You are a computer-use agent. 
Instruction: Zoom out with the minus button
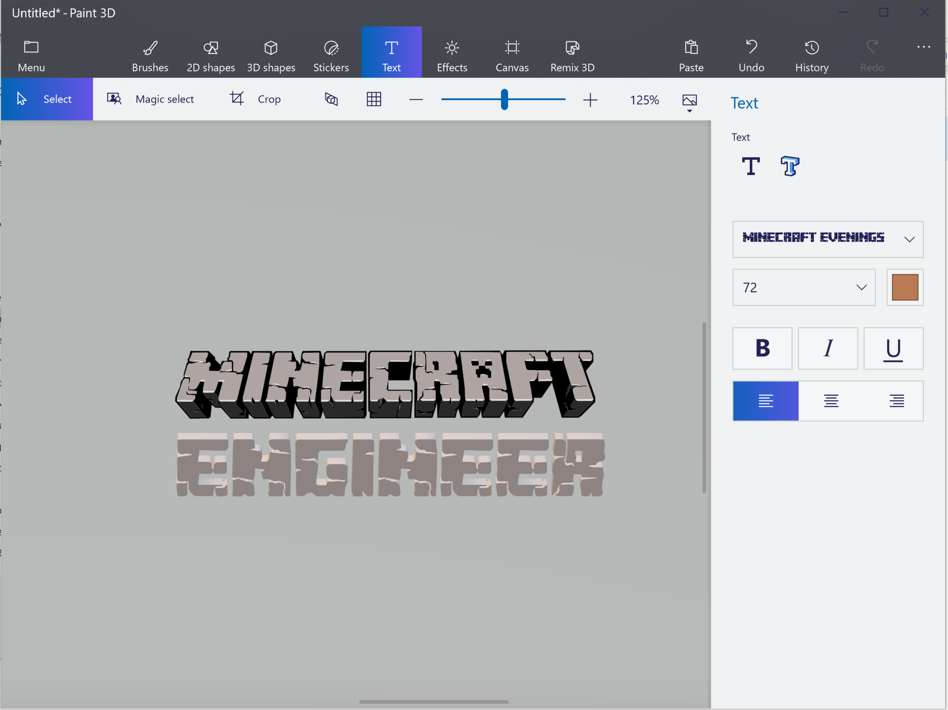[416, 100]
